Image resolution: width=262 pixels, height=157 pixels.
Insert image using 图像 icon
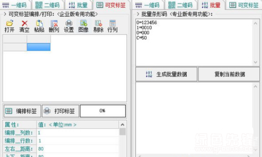[83, 26]
